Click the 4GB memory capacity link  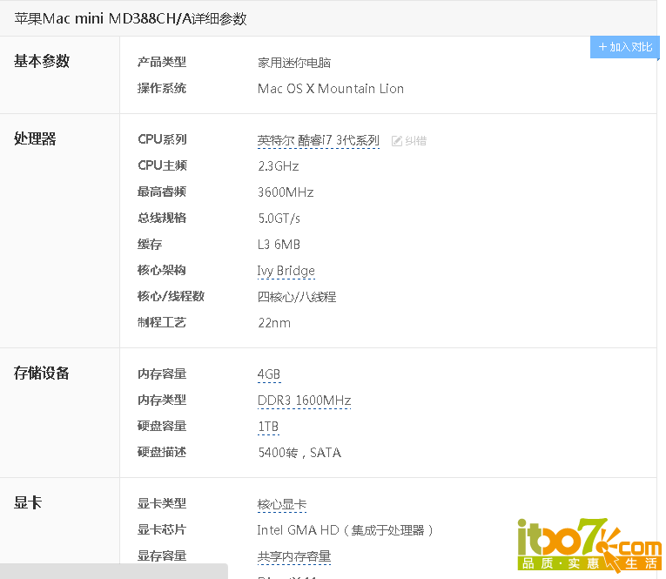click(x=269, y=374)
